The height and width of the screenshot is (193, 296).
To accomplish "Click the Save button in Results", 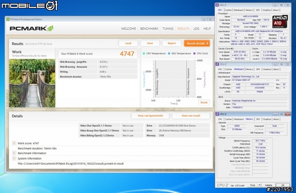I will [150, 43].
